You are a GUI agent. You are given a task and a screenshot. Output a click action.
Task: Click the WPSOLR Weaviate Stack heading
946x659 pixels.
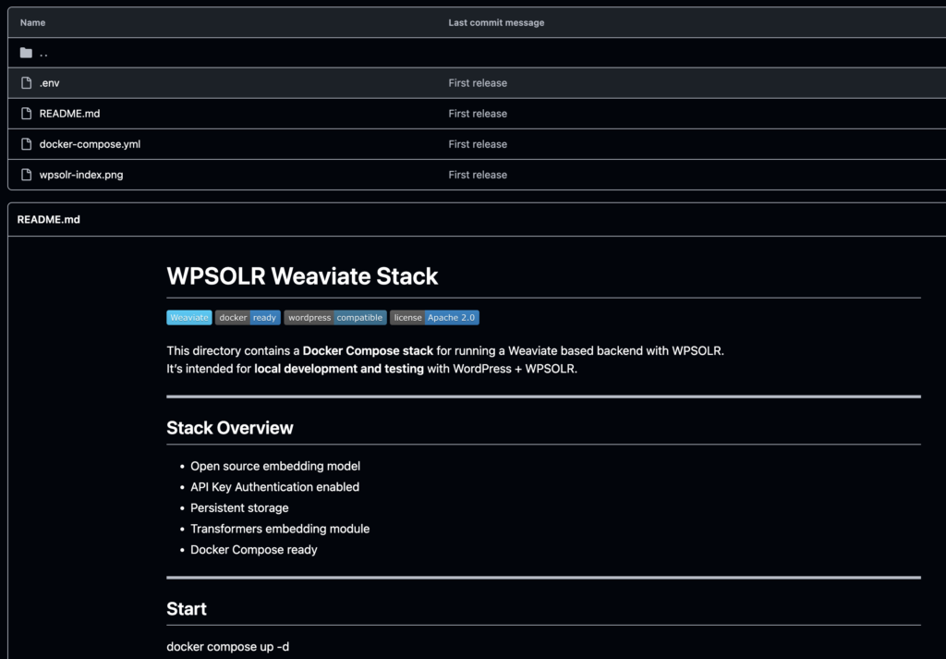coord(302,276)
